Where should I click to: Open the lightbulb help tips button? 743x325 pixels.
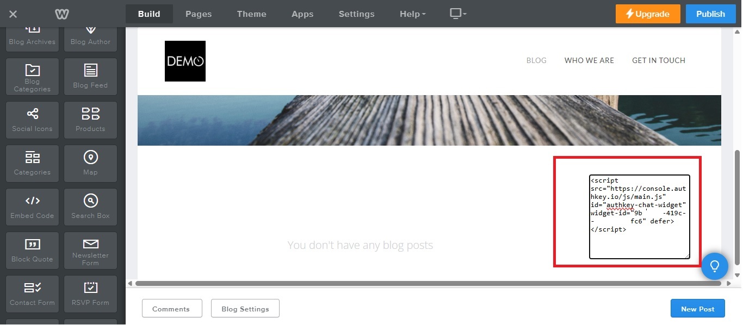click(714, 266)
